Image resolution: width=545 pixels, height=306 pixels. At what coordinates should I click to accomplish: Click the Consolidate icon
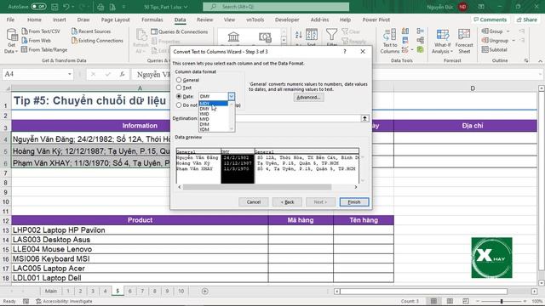[x=420, y=31]
